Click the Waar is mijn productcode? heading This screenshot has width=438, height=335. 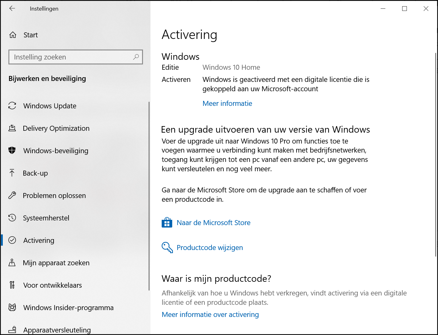pyautogui.click(x=216, y=278)
